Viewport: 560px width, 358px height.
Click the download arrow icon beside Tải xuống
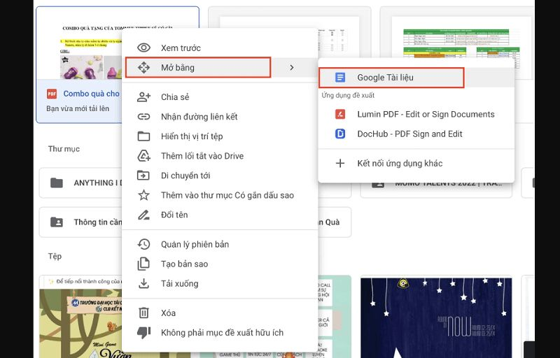tap(144, 283)
